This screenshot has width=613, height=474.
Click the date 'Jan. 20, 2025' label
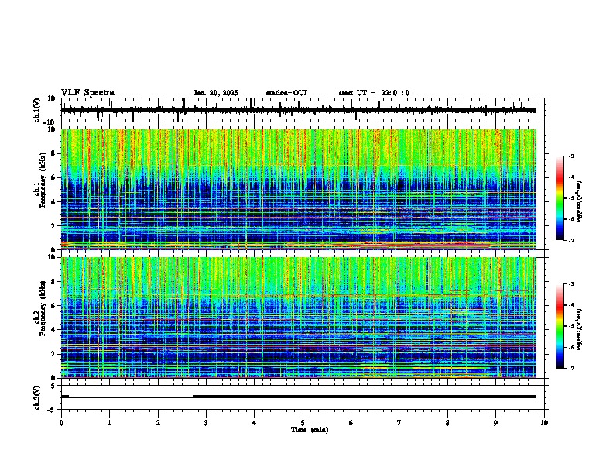216,93
